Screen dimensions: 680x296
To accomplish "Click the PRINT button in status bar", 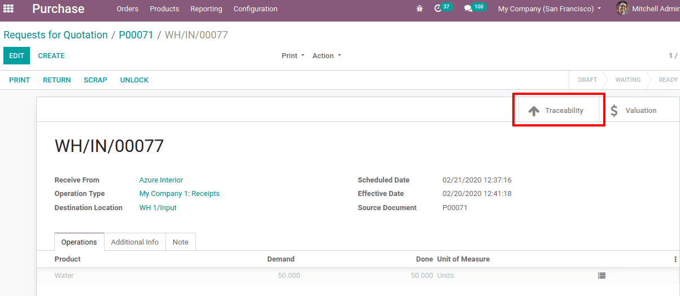I will click(x=20, y=80).
